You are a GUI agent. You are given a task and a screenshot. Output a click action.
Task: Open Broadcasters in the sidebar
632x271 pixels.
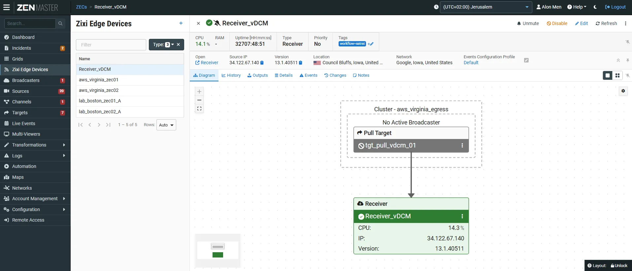(x=35, y=80)
